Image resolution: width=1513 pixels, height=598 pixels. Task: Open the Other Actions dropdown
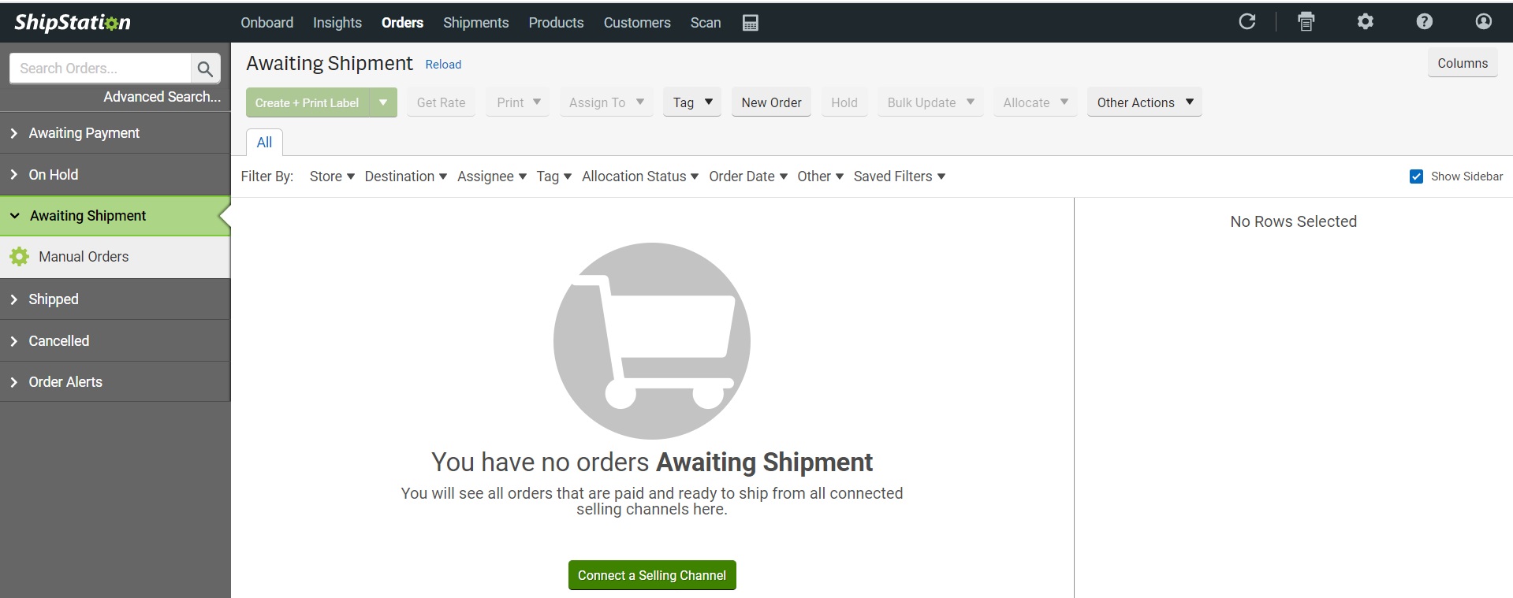pyautogui.click(x=1144, y=102)
